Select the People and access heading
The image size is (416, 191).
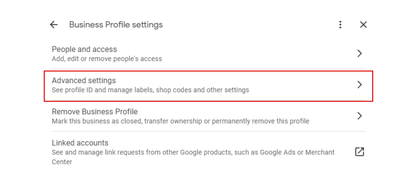pos(84,49)
